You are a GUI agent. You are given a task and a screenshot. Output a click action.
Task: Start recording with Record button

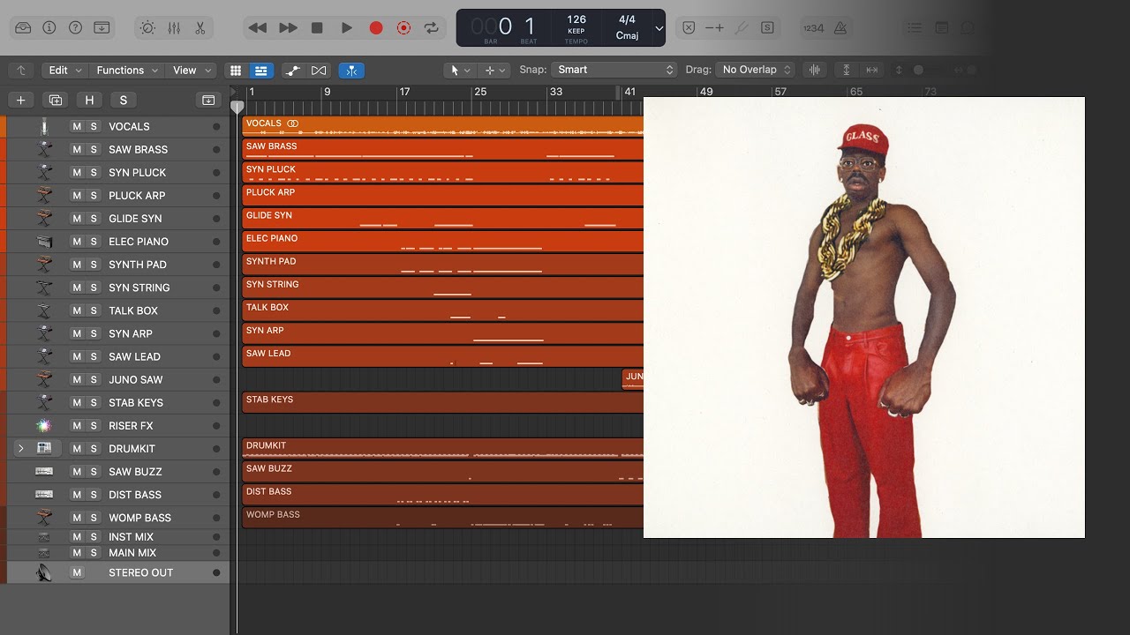(x=376, y=28)
